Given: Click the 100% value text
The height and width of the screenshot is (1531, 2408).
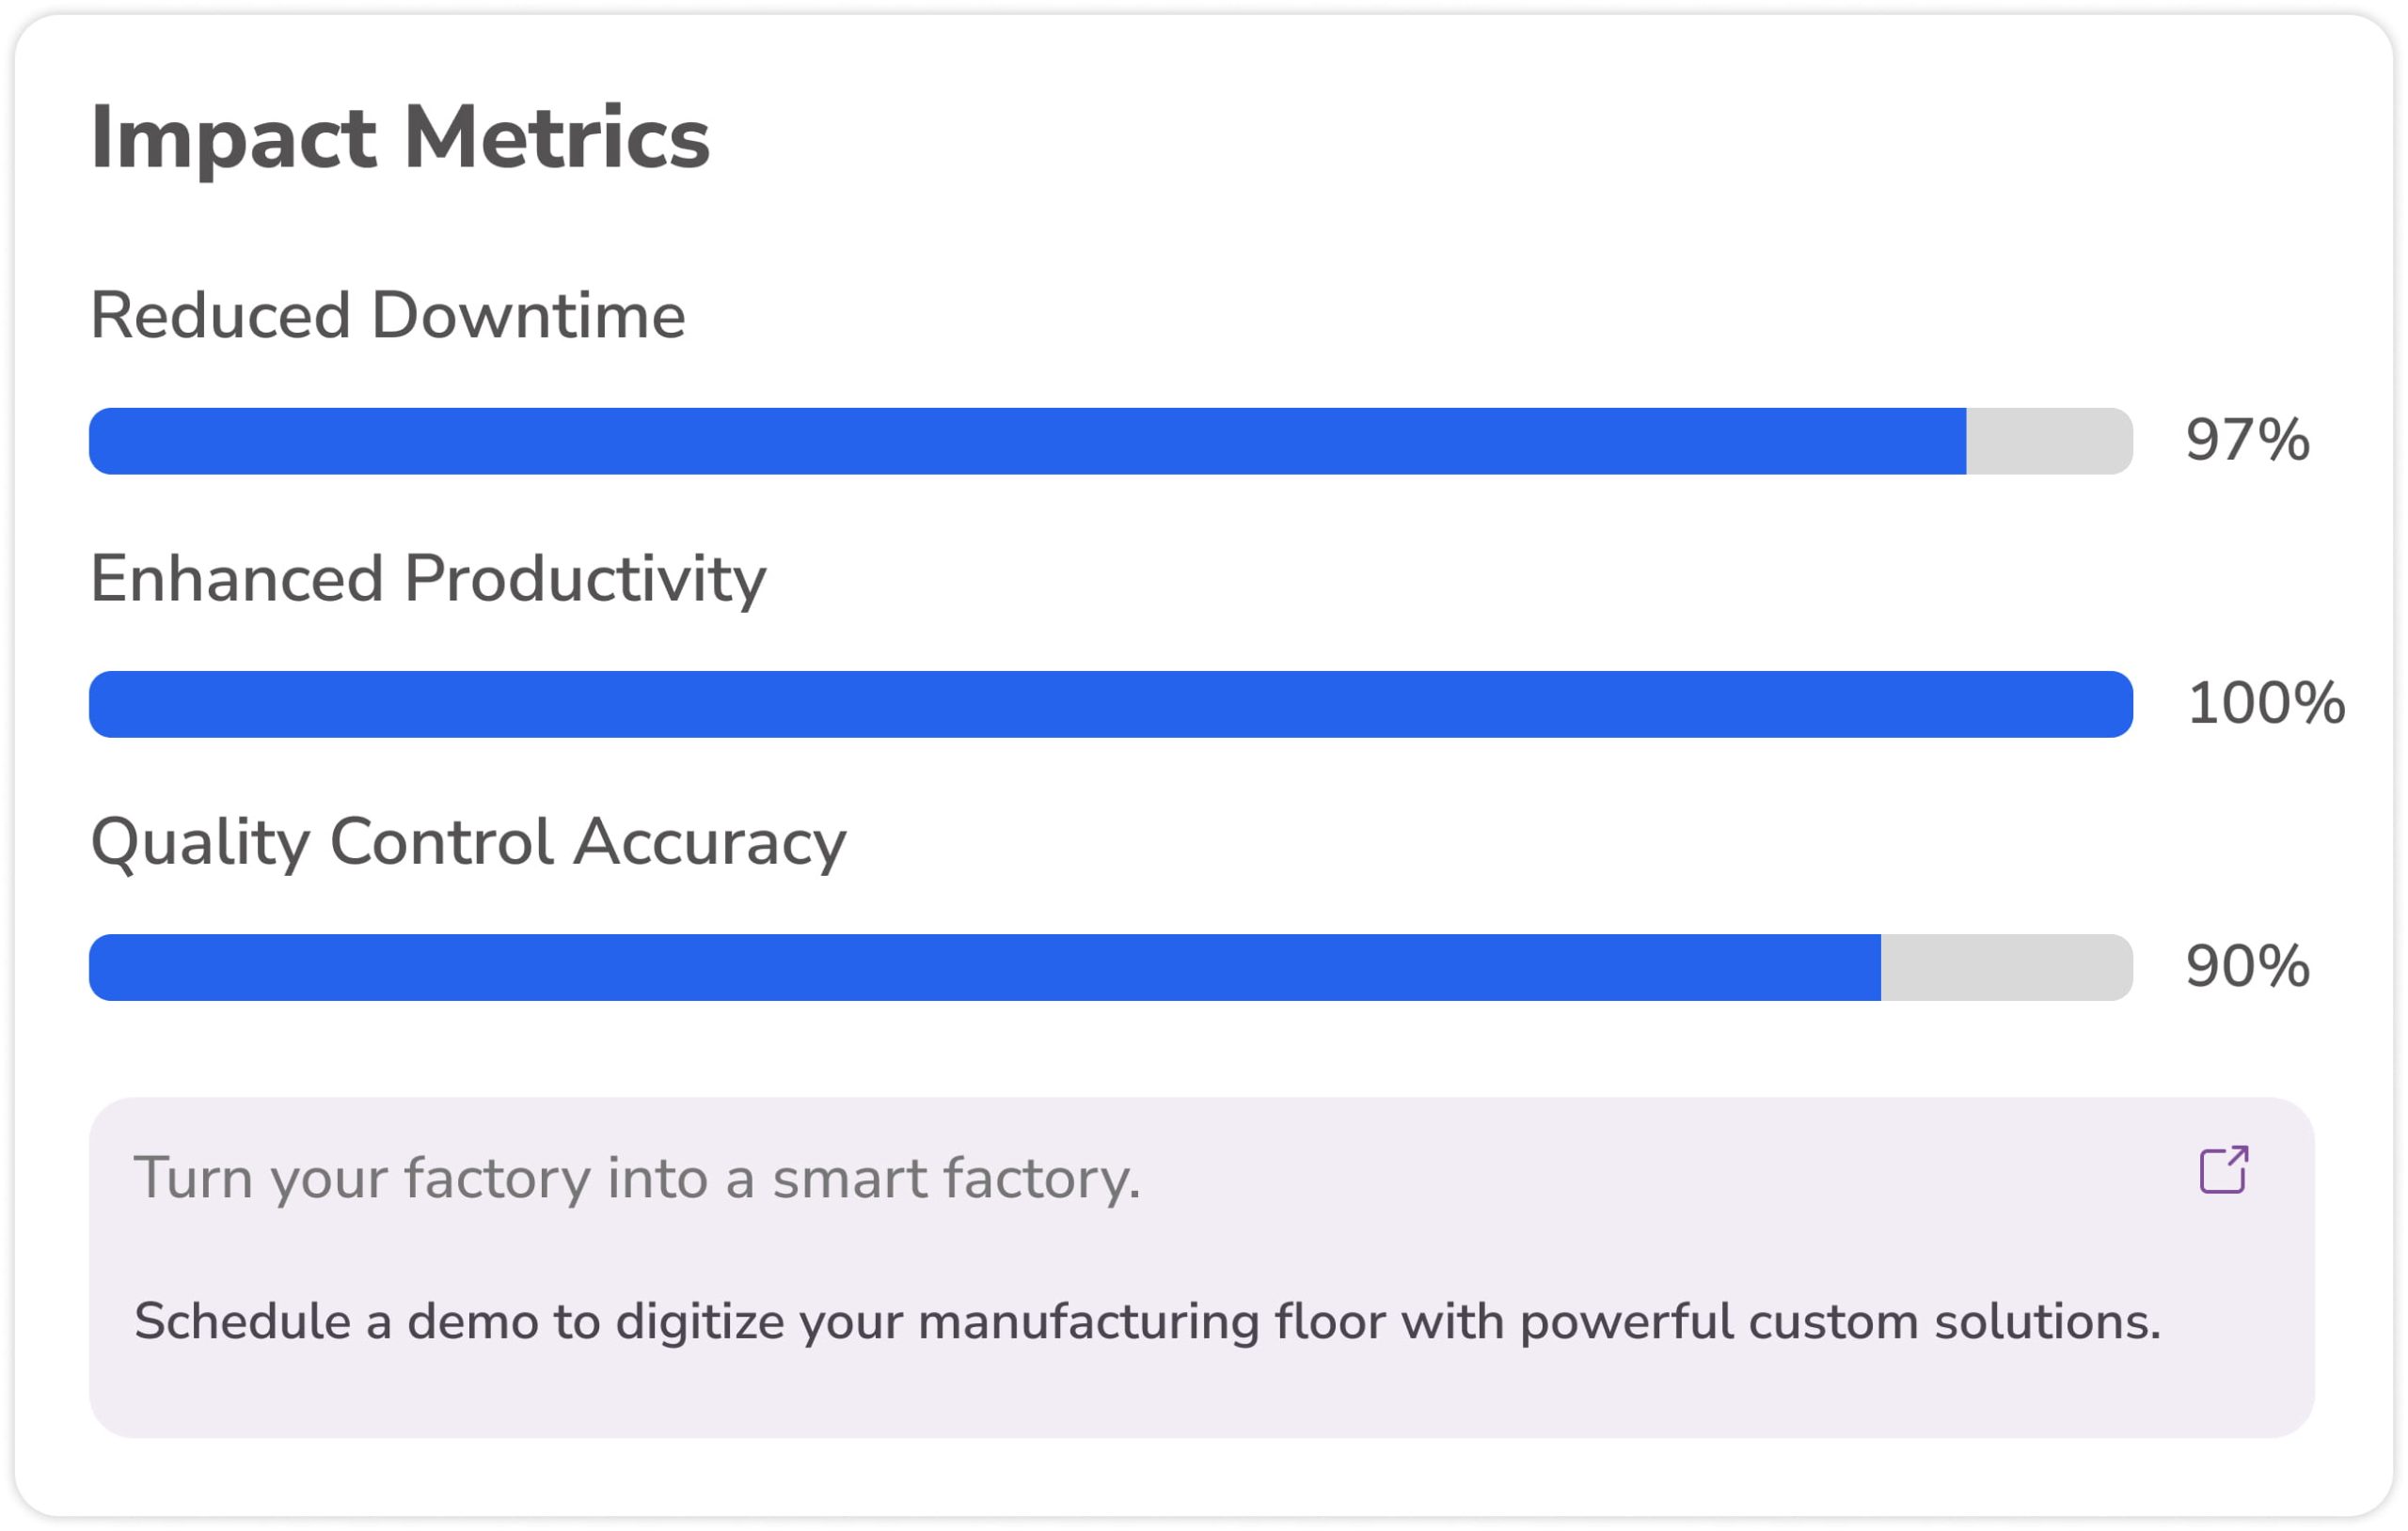Looking at the screenshot, I should click(x=2266, y=704).
